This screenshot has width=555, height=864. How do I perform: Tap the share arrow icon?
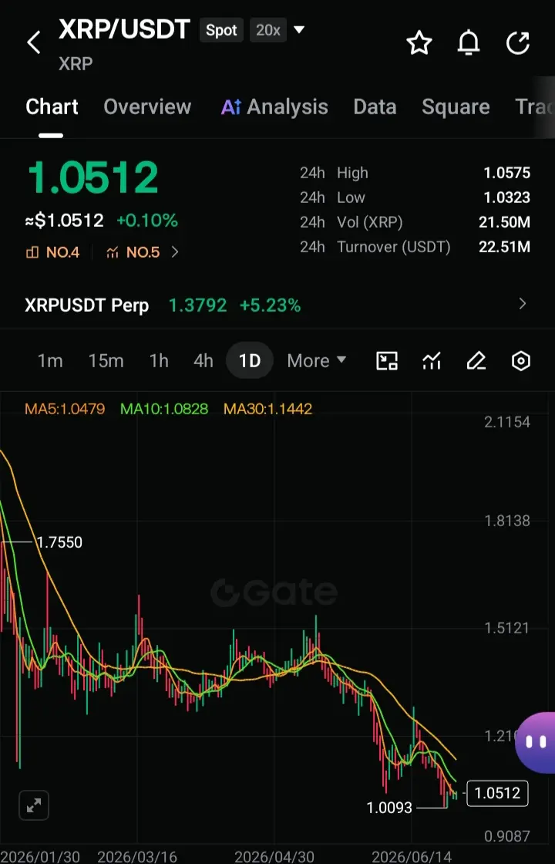(517, 43)
